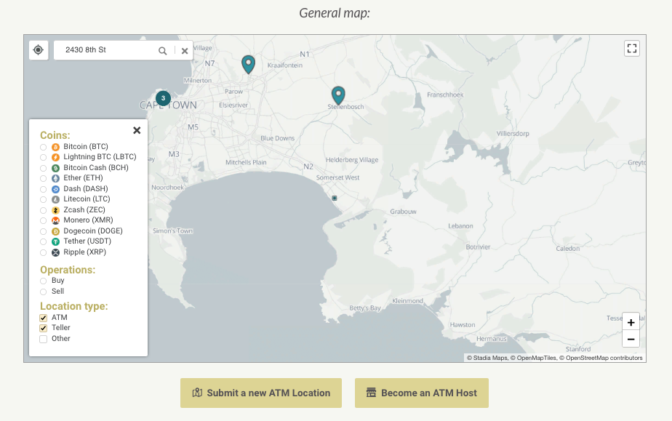Click the Bitcoin Cash coin icon
672x421 pixels.
coord(56,168)
